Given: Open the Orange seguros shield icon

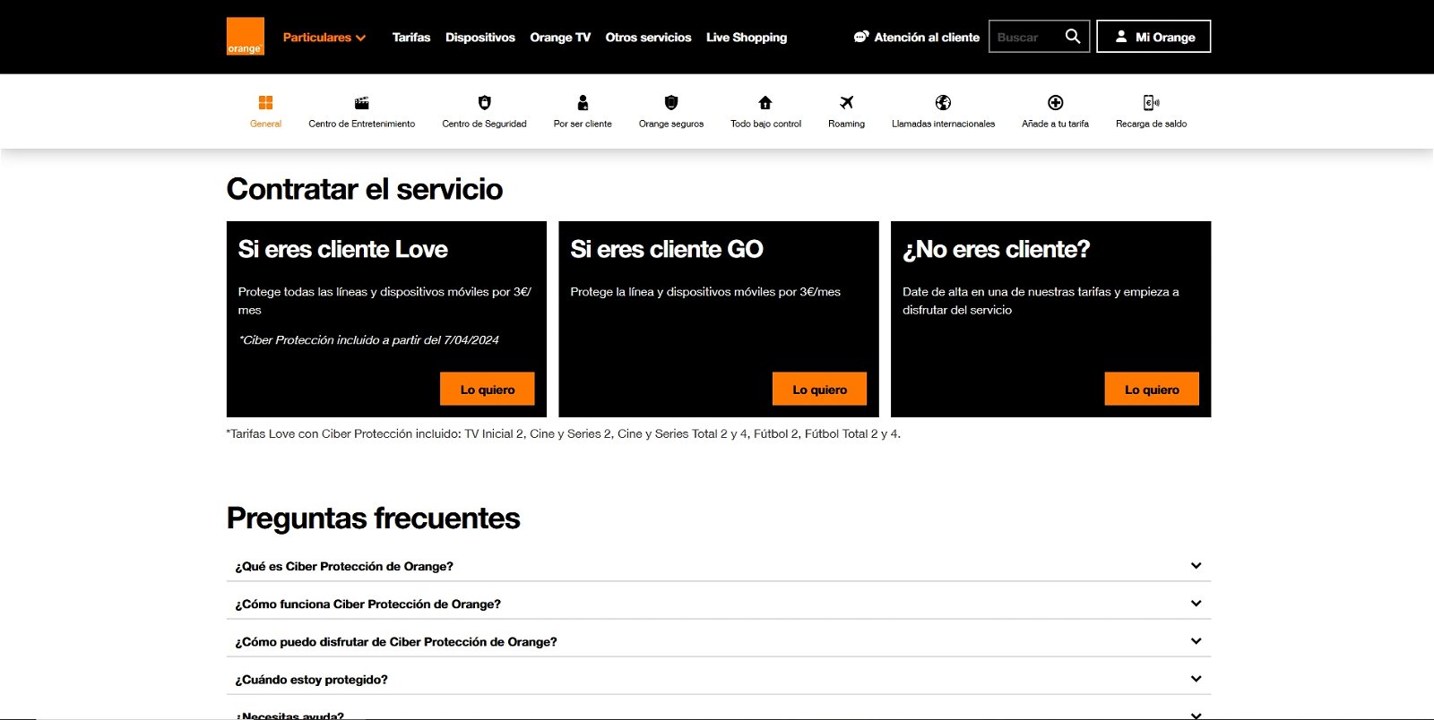Looking at the screenshot, I should tap(671, 103).
